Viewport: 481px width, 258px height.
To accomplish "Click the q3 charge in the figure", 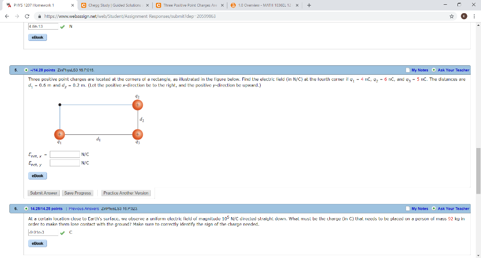I will pyautogui.click(x=138, y=134).
